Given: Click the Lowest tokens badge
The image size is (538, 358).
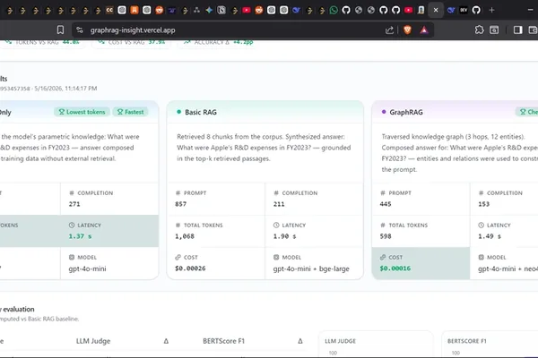Looking at the screenshot, I should [82, 112].
